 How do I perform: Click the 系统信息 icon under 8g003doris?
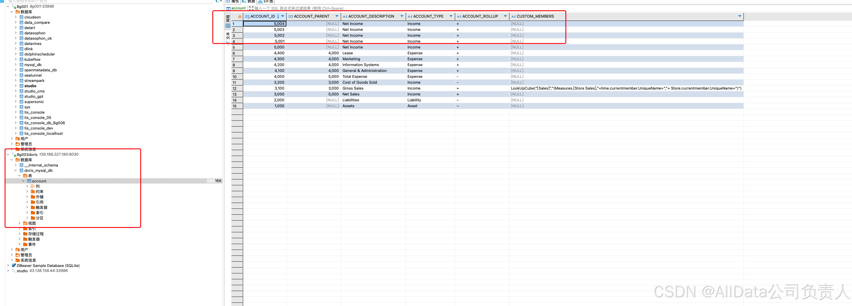coord(18,260)
